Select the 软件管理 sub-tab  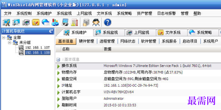[148, 41]
